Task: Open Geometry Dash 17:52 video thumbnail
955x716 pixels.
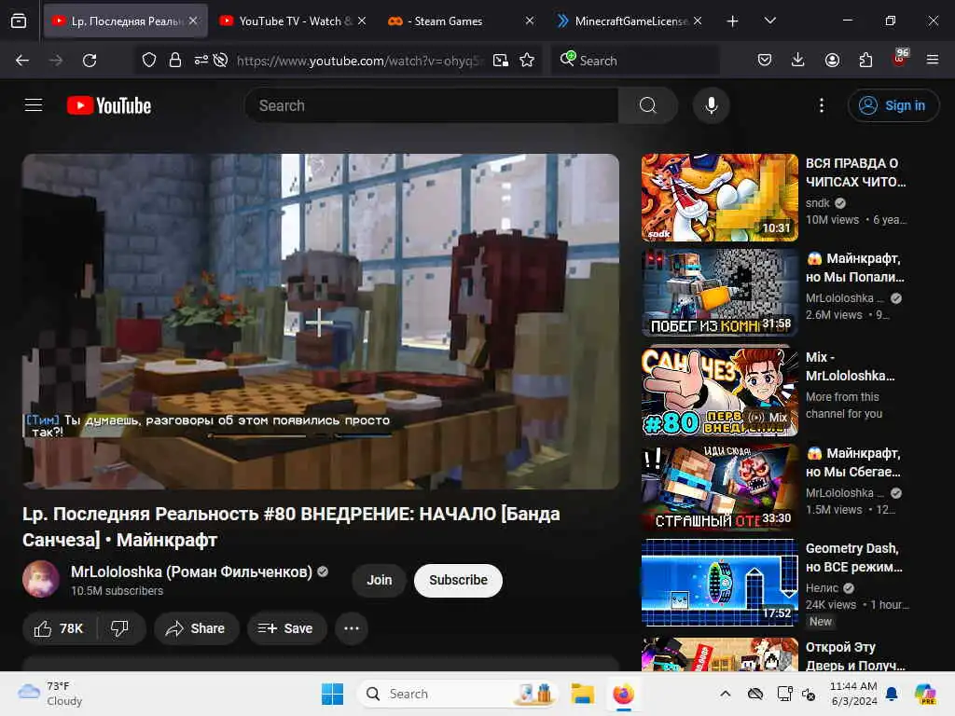Action: (719, 583)
